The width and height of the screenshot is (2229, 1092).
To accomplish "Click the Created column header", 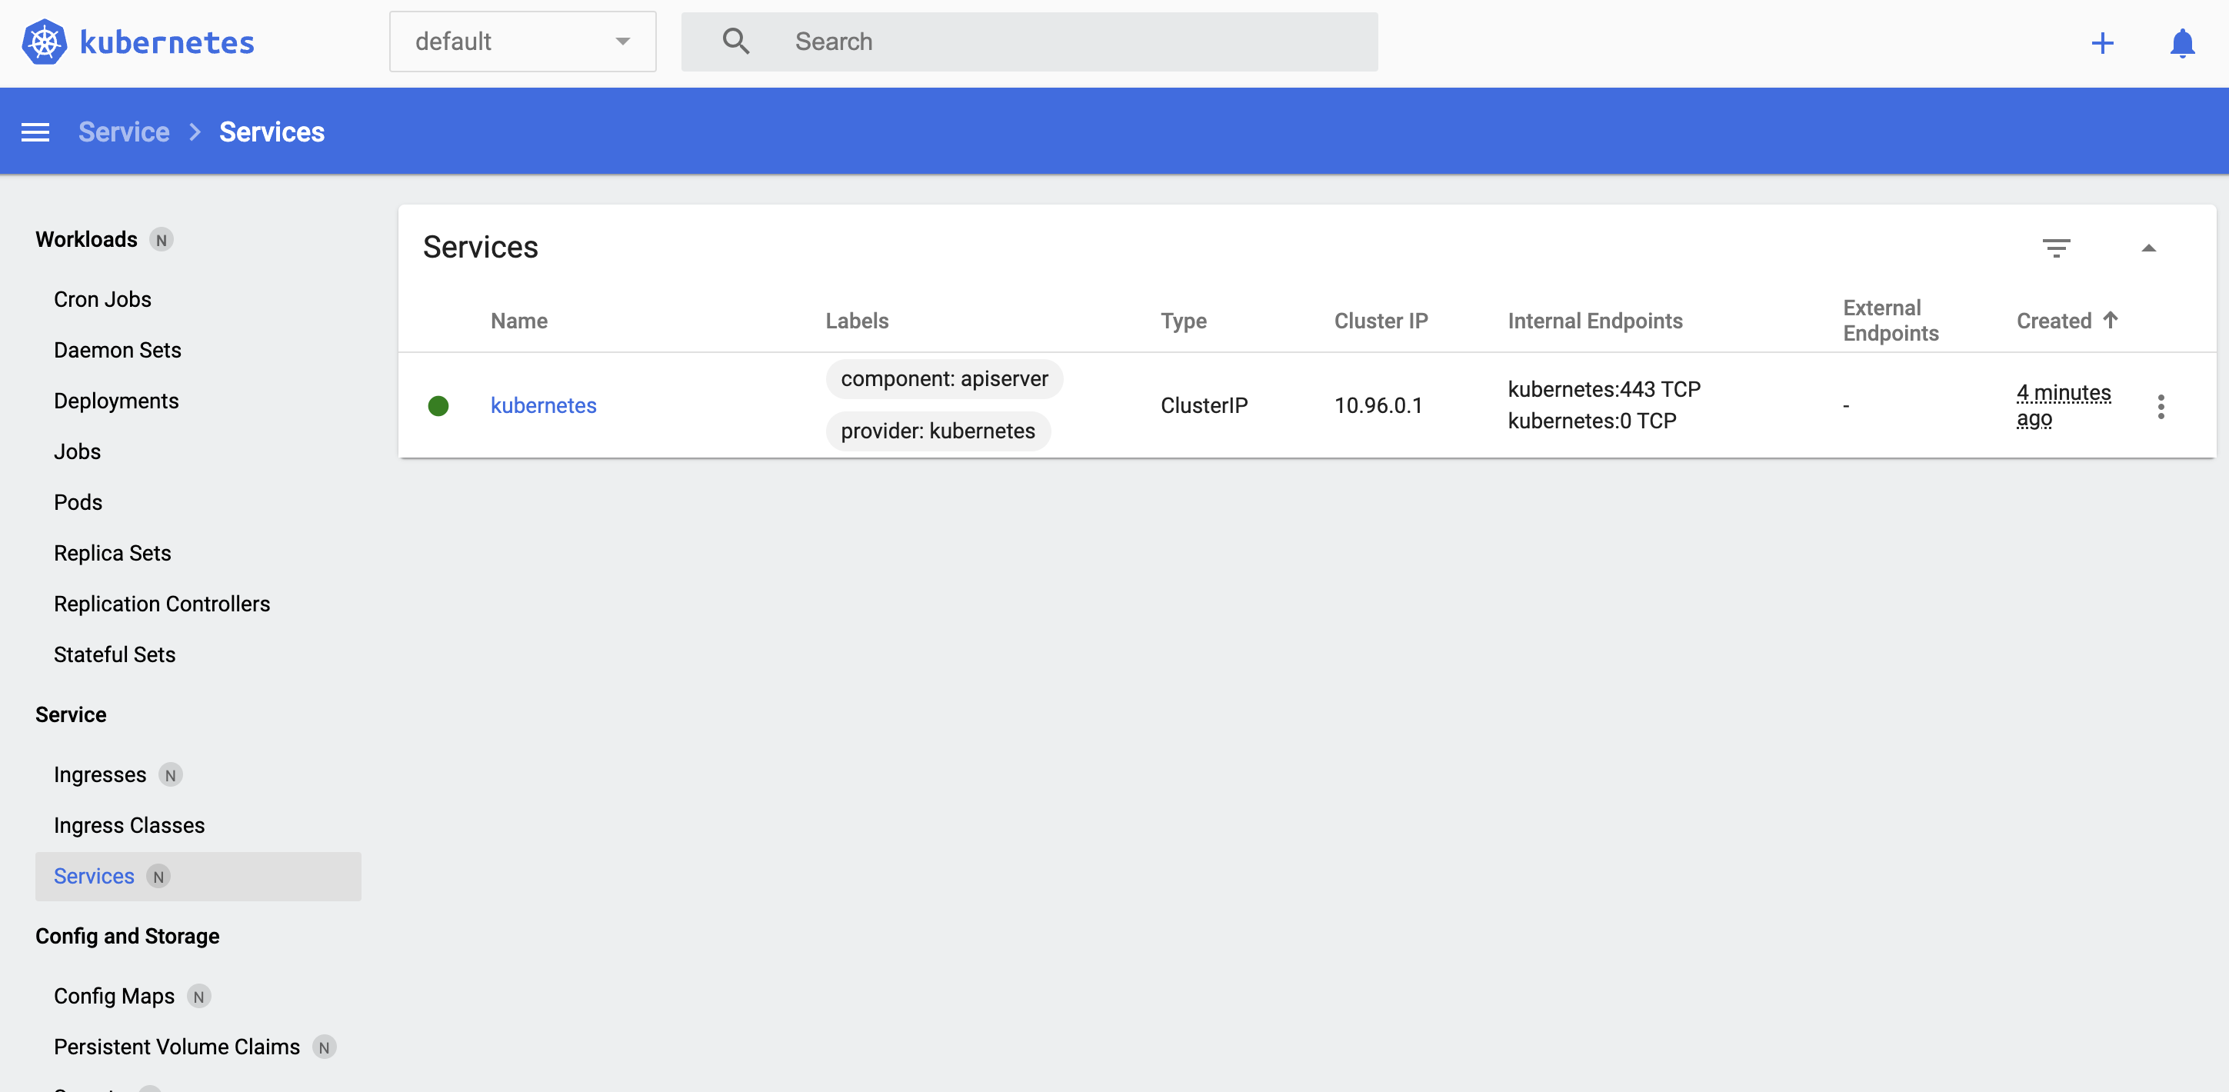I will 2054,321.
